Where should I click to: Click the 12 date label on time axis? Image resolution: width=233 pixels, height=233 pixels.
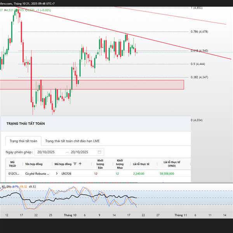(x=7, y=215)
